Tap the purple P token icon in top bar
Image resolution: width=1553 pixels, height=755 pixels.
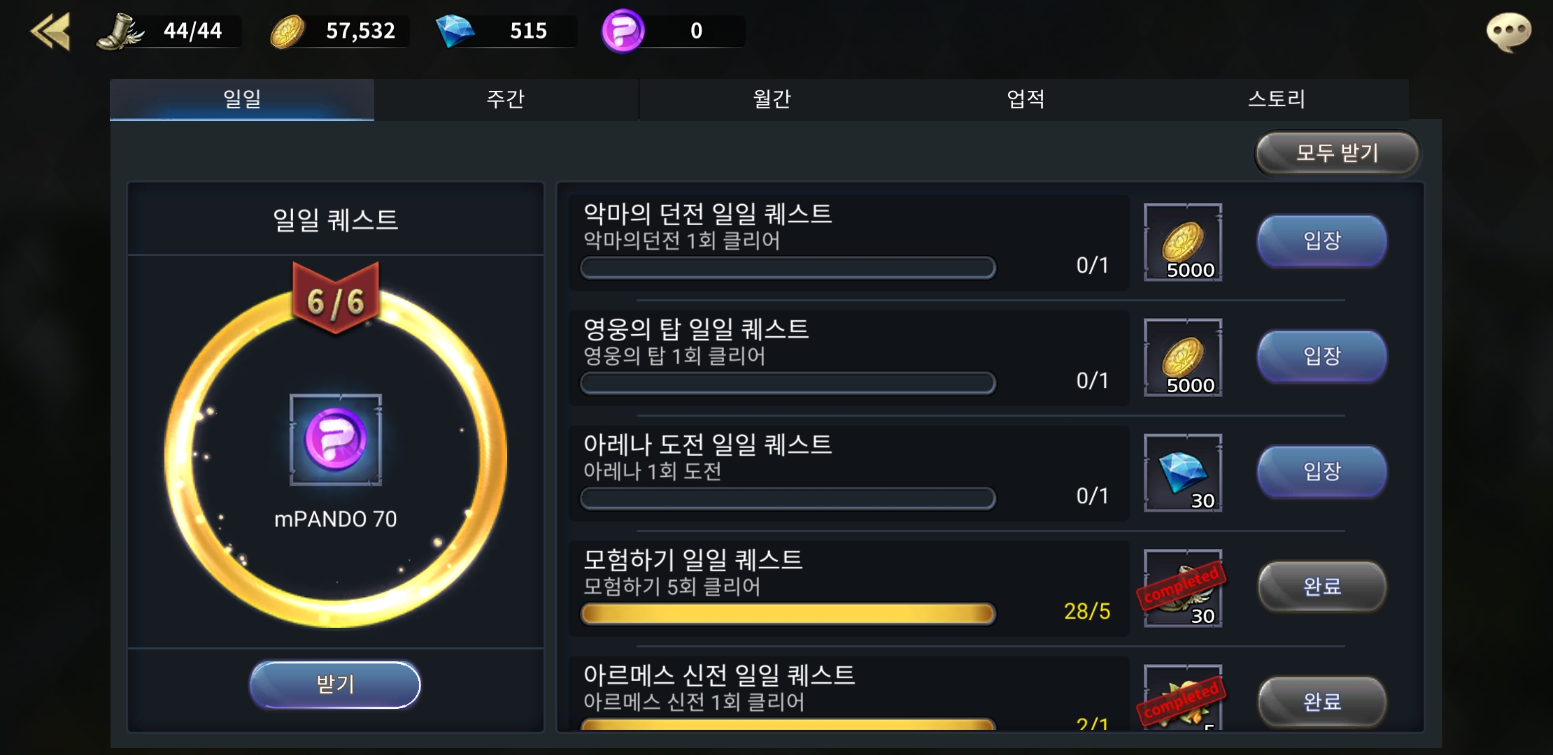coord(623,31)
